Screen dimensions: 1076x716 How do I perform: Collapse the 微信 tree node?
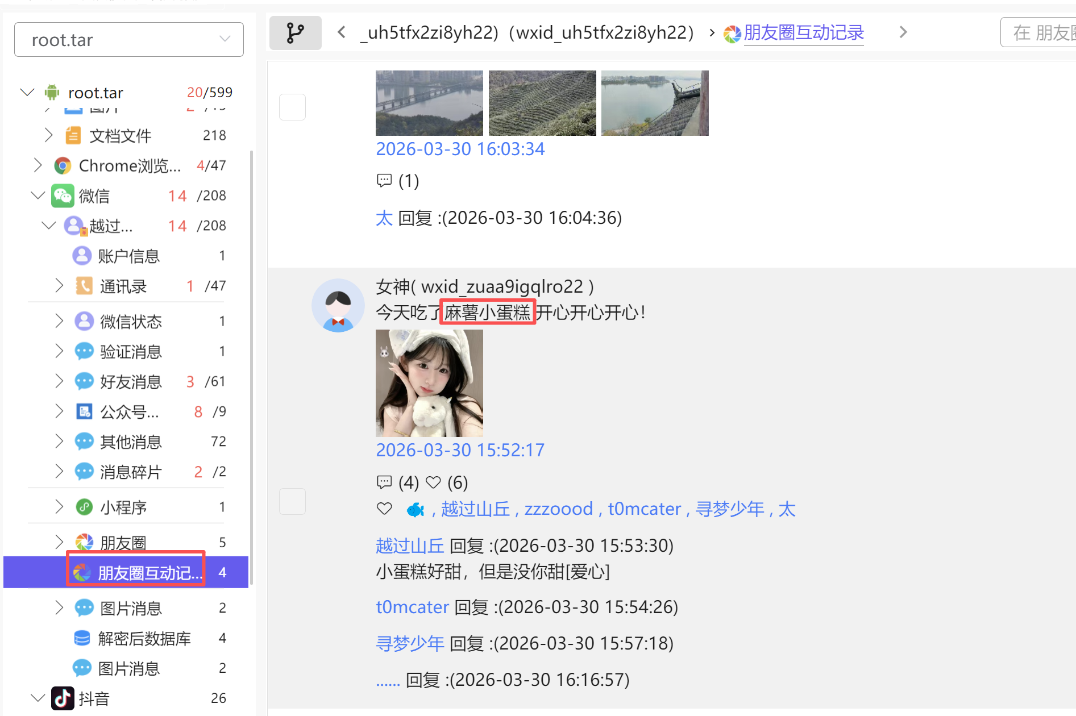pos(38,195)
